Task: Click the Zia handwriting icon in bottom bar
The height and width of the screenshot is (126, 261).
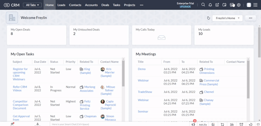Action: (232, 124)
